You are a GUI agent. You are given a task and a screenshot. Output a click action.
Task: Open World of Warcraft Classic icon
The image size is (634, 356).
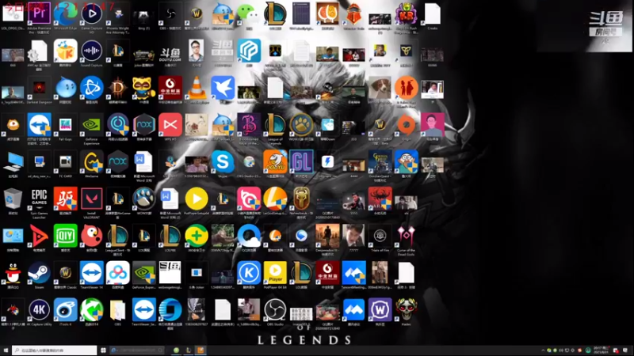point(66,273)
